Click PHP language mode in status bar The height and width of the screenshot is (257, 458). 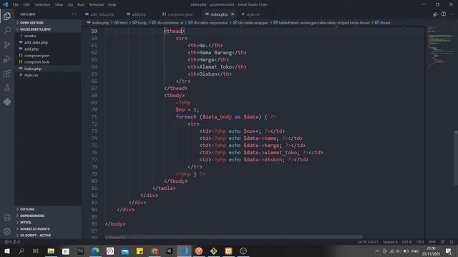point(432,242)
